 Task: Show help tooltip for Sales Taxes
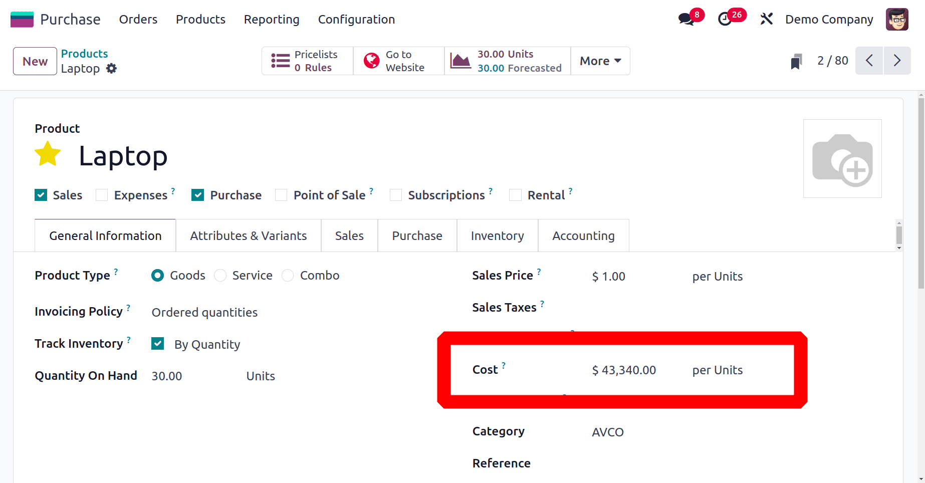point(542,303)
